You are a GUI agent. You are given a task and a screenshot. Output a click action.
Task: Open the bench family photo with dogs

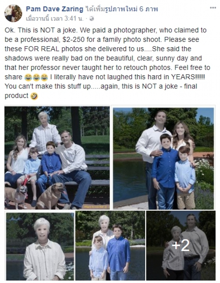(57, 158)
